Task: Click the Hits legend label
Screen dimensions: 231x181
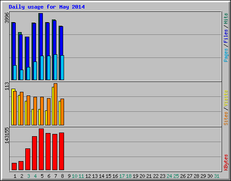Action: pos(226,19)
